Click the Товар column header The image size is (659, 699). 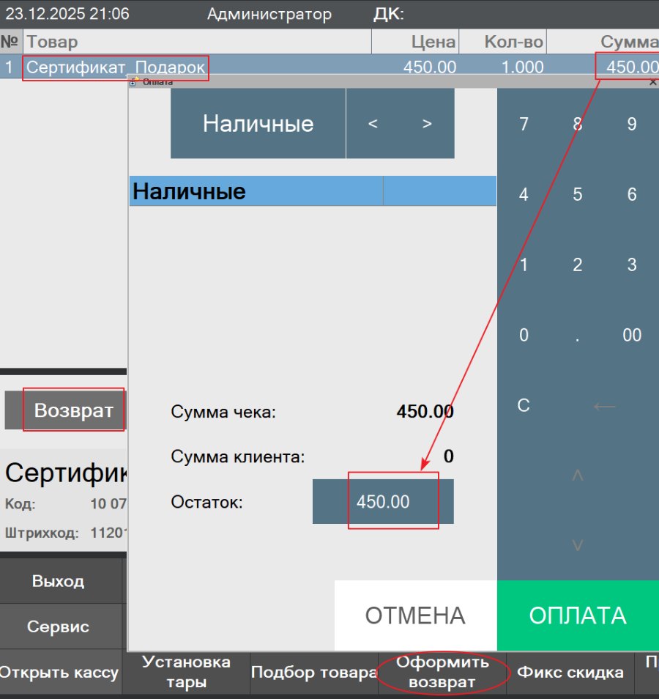tap(197, 42)
